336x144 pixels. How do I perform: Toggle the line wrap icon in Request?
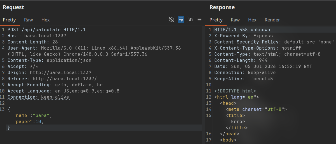[x=181, y=19]
